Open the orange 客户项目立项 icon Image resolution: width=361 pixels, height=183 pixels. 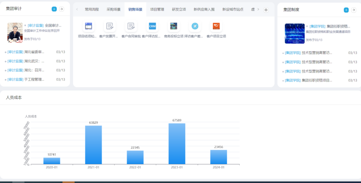(x=216, y=26)
